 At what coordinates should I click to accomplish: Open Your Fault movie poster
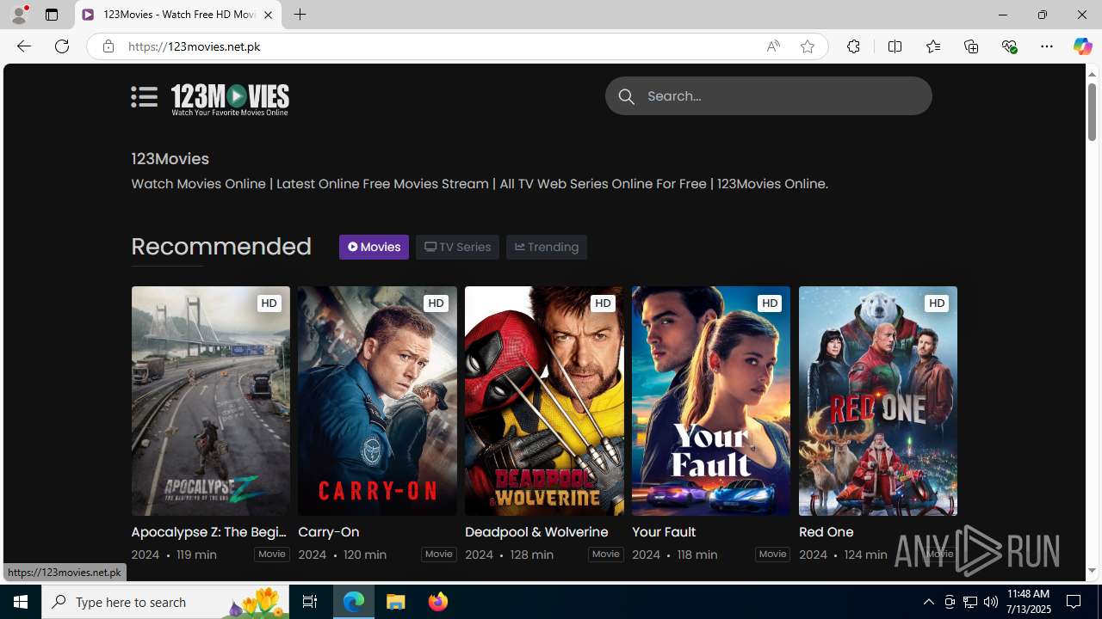(711, 401)
